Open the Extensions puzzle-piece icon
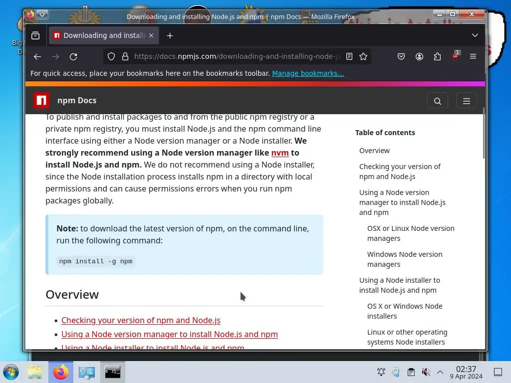The image size is (511, 383). coord(437,56)
